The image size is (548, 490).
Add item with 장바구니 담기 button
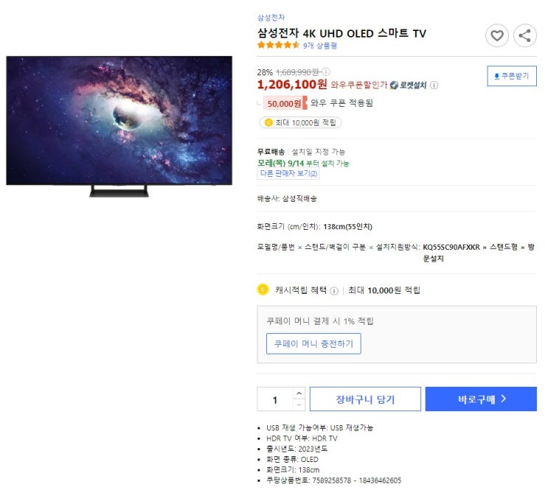(365, 399)
